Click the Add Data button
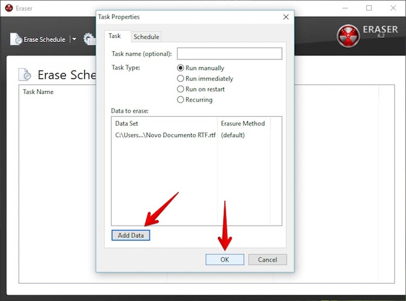The height and width of the screenshot is (301, 406). (x=130, y=235)
